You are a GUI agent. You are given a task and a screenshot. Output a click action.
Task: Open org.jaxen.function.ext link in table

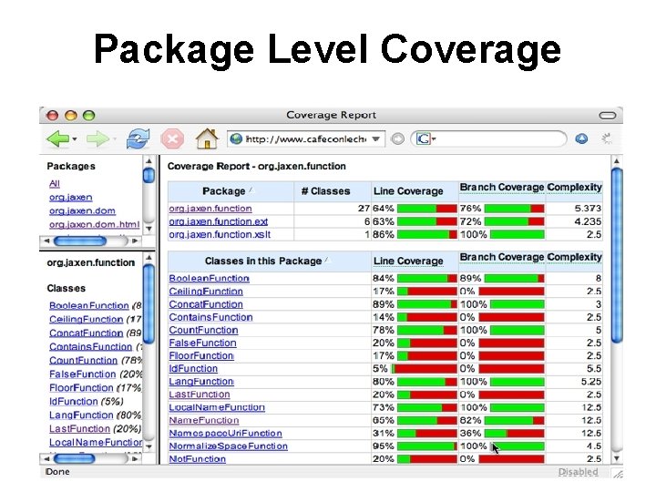point(219,221)
